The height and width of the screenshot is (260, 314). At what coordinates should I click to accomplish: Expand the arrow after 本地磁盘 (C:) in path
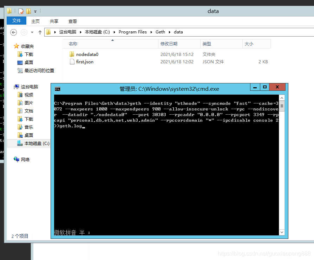coord(115,32)
